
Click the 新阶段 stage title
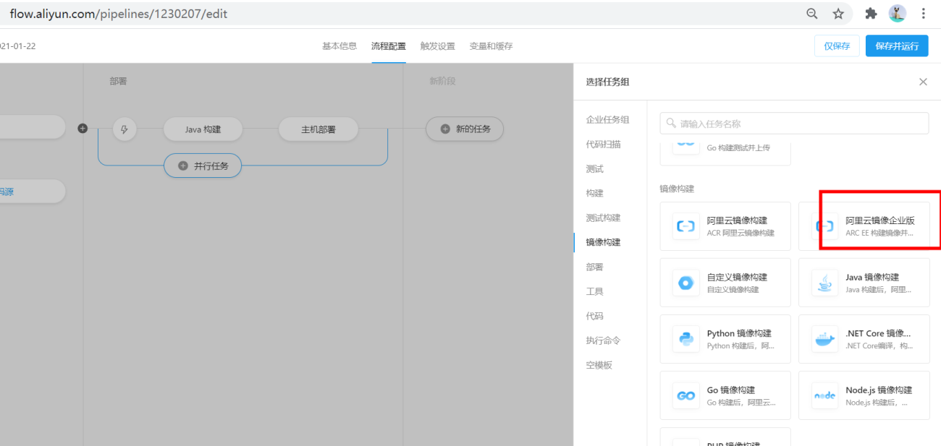coord(442,82)
